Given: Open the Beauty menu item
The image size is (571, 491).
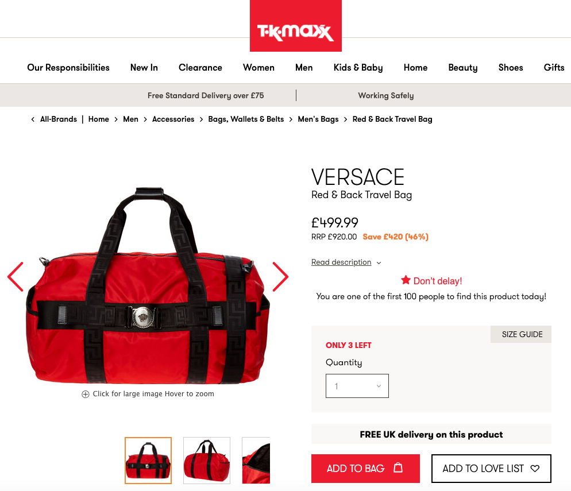Looking at the screenshot, I should pos(462,68).
